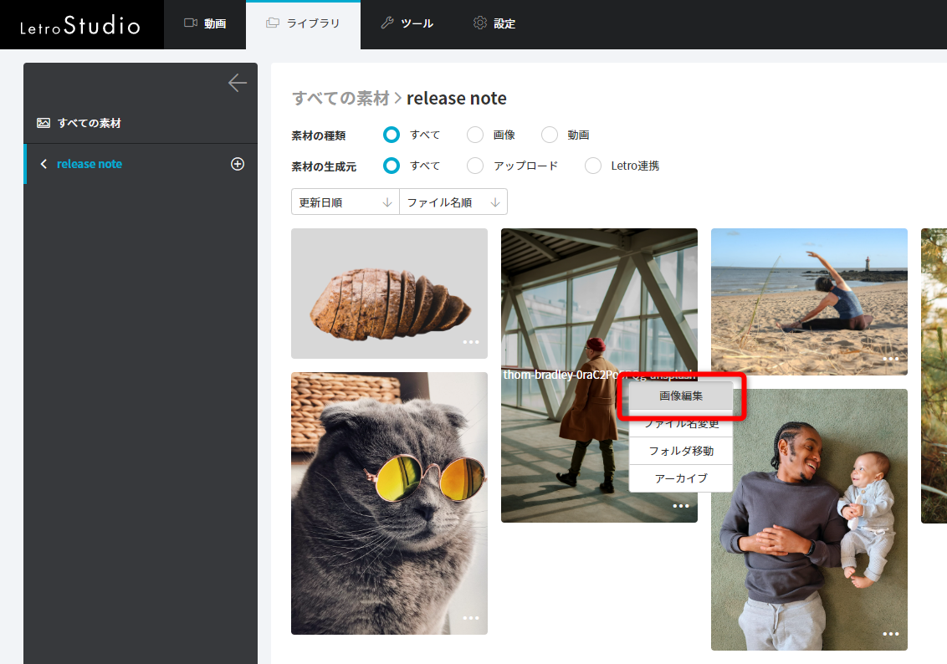
Task: Select the Letro連携 radio button
Action: (x=593, y=166)
